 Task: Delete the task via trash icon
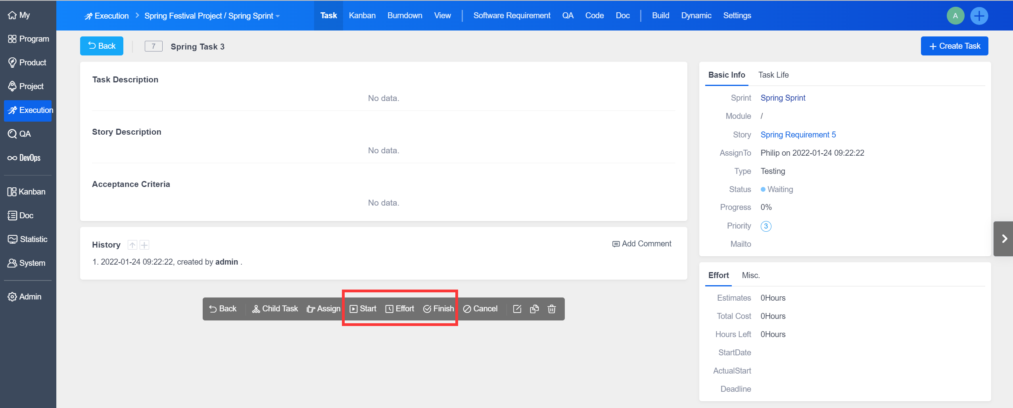click(551, 309)
